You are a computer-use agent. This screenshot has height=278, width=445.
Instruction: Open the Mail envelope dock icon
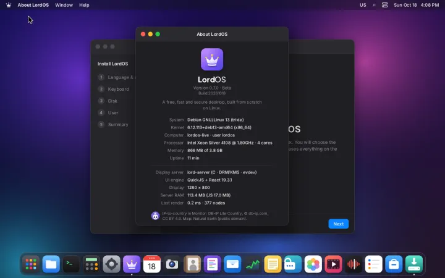pos(232,264)
